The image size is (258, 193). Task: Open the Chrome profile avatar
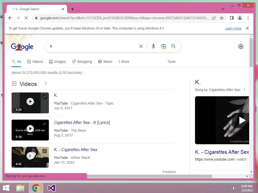pos(240,18)
